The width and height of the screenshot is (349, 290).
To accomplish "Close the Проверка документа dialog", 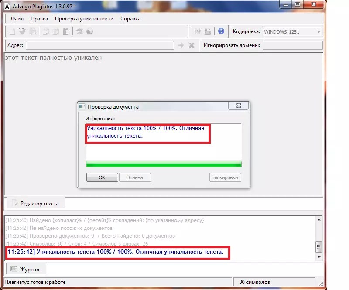I will (239, 106).
